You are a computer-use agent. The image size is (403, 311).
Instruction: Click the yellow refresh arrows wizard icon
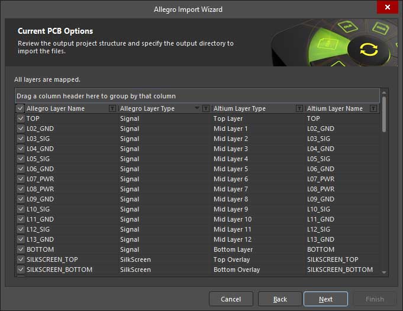coord(368,50)
